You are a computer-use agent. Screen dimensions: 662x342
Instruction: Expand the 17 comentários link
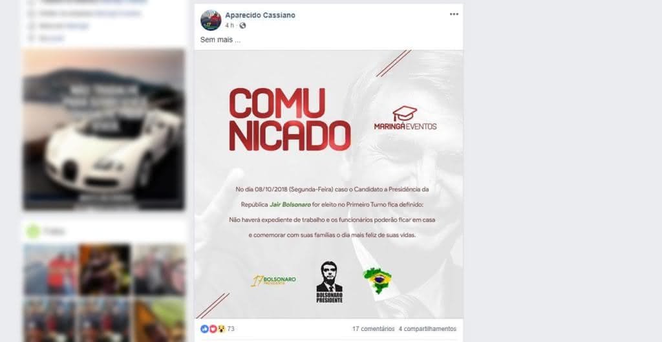pyautogui.click(x=373, y=328)
